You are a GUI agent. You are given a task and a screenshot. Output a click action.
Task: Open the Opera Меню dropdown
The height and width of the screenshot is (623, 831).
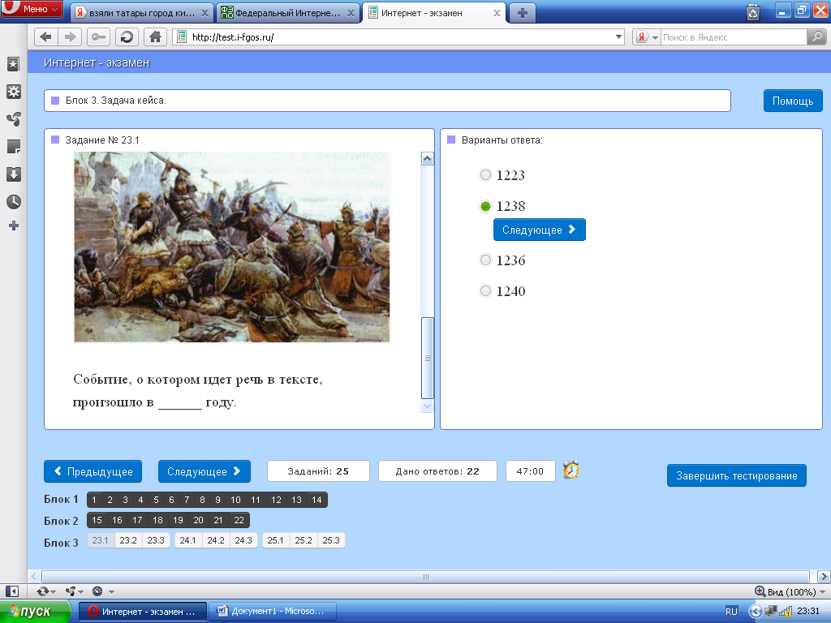tap(32, 9)
